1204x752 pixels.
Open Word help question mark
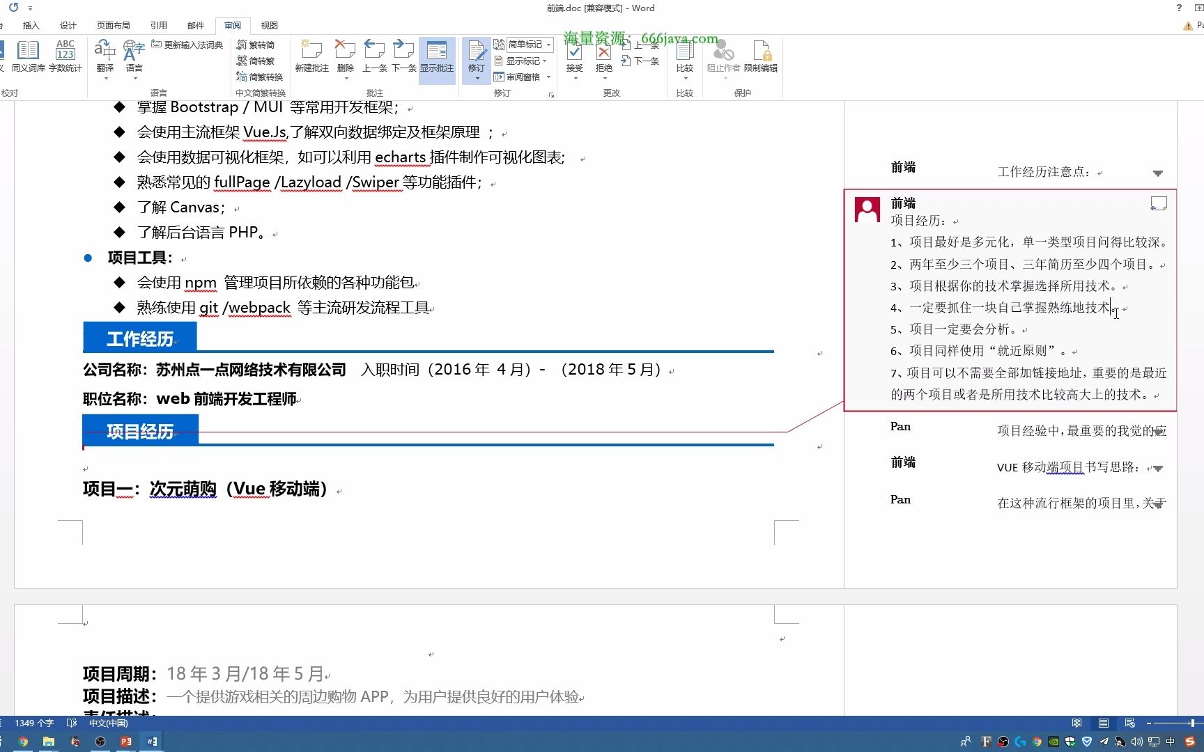click(1179, 8)
